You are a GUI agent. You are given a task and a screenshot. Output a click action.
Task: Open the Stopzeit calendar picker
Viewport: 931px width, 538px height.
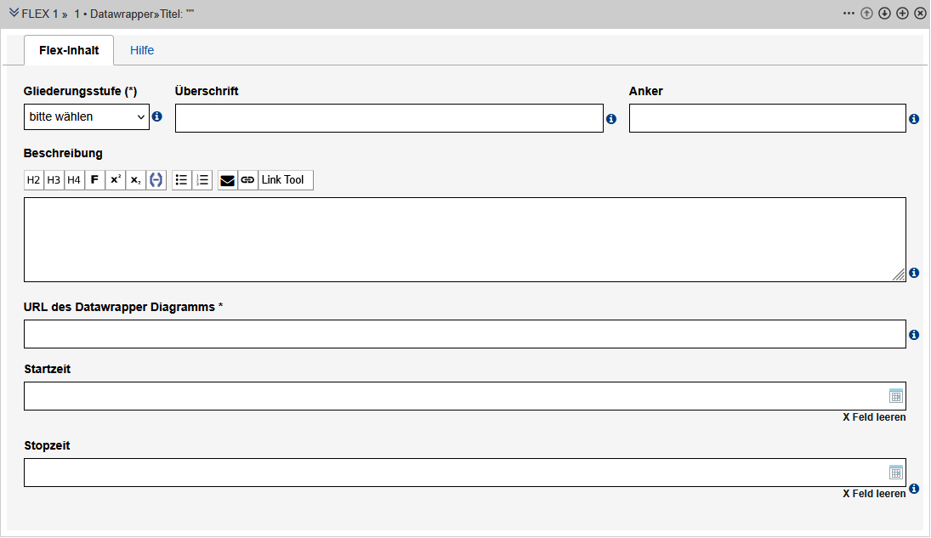[x=895, y=473]
